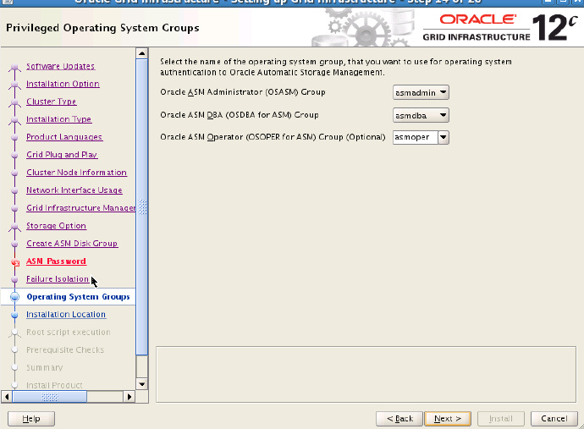Open the Cluster Type step
The height and width of the screenshot is (429, 584).
click(52, 102)
